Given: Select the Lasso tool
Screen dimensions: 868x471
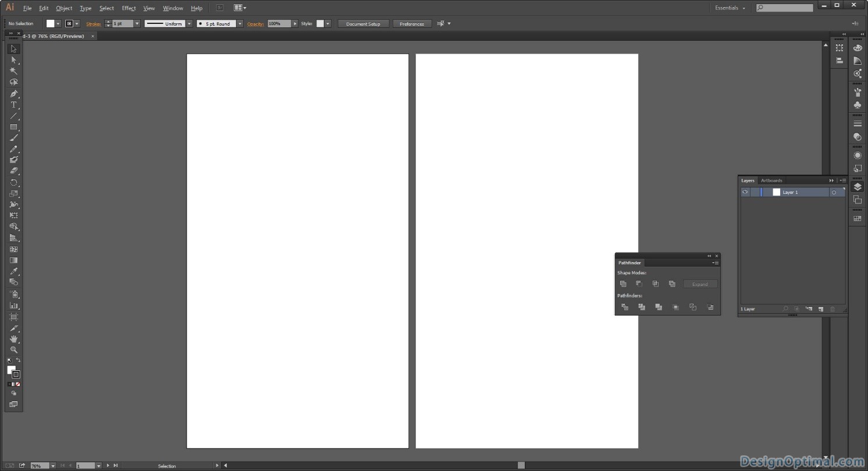Looking at the screenshot, I should [x=13, y=82].
